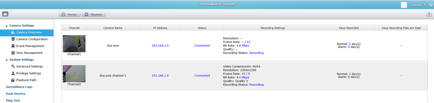Open Push Service section
The height and width of the screenshot is (103, 434).
[x=16, y=94]
